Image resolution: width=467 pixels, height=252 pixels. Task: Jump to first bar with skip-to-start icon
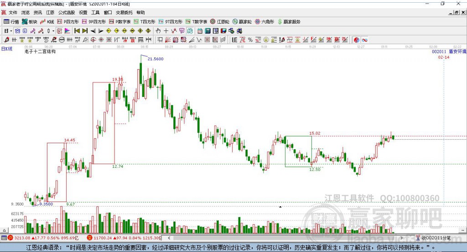tap(77, 31)
